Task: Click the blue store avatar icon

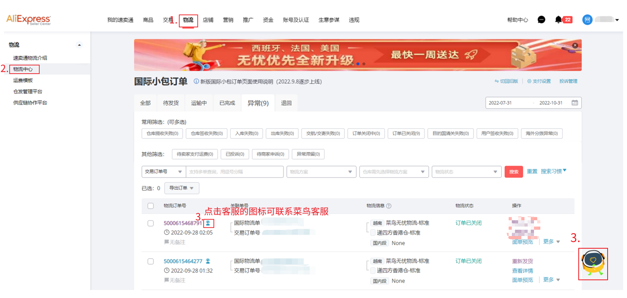Action: 587,19
